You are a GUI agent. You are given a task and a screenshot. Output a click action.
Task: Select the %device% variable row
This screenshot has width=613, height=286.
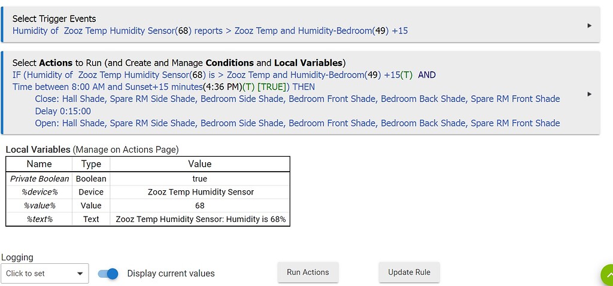click(147, 192)
